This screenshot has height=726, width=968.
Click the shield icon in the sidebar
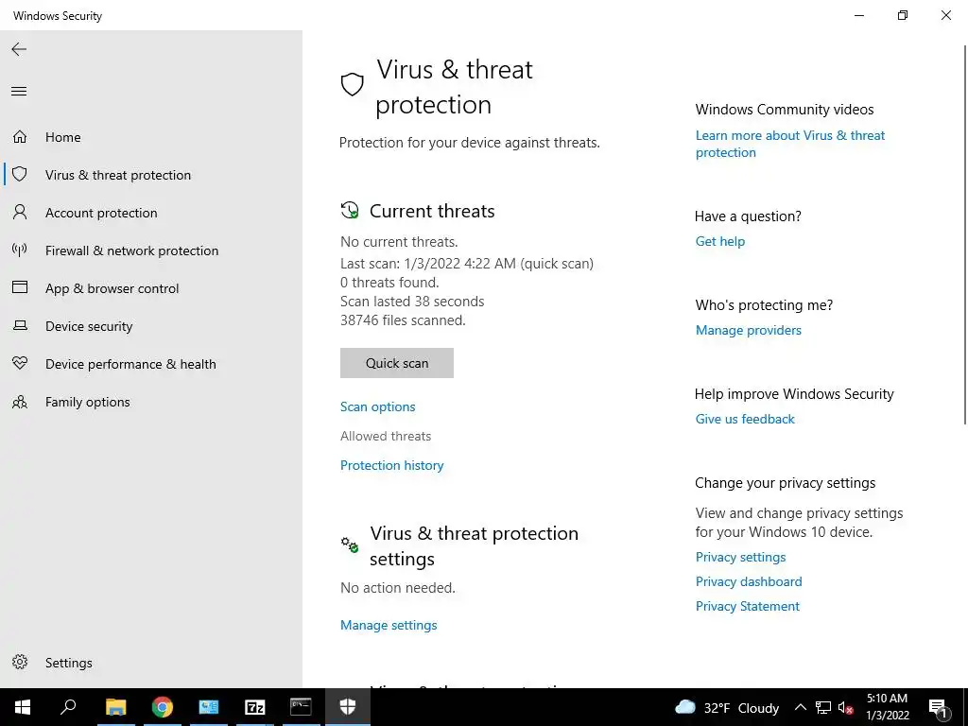pyautogui.click(x=20, y=174)
